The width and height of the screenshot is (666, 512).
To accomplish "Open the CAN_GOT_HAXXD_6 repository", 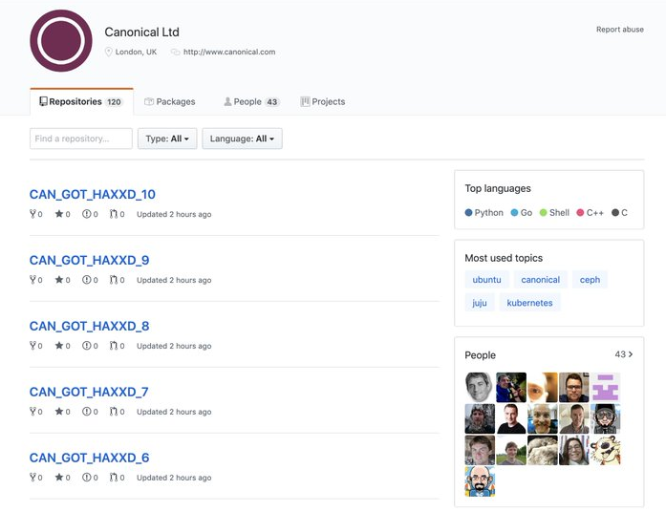I will tap(89, 458).
